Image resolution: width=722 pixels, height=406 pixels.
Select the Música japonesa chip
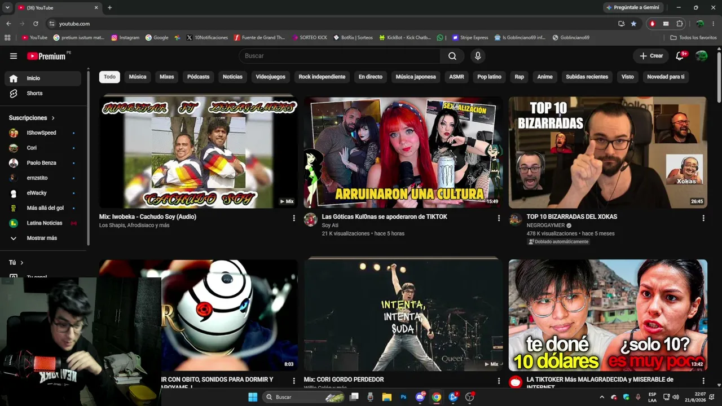[416, 77]
